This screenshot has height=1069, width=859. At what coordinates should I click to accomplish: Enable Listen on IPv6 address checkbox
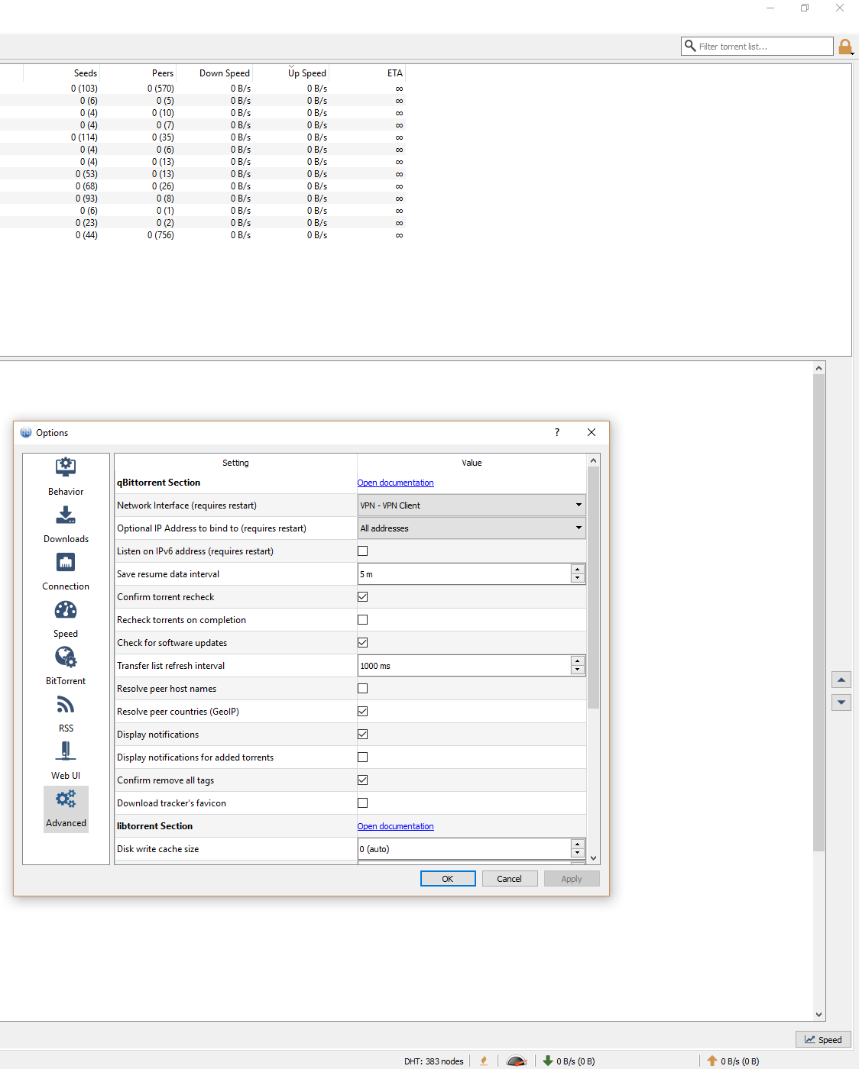point(363,551)
